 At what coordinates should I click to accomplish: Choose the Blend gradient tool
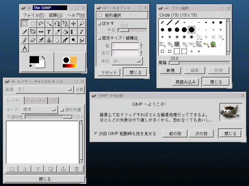click(x=73, y=32)
